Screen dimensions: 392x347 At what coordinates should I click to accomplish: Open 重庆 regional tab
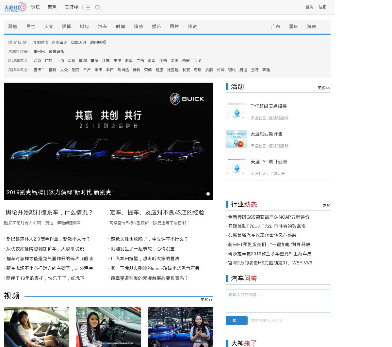pos(294,26)
